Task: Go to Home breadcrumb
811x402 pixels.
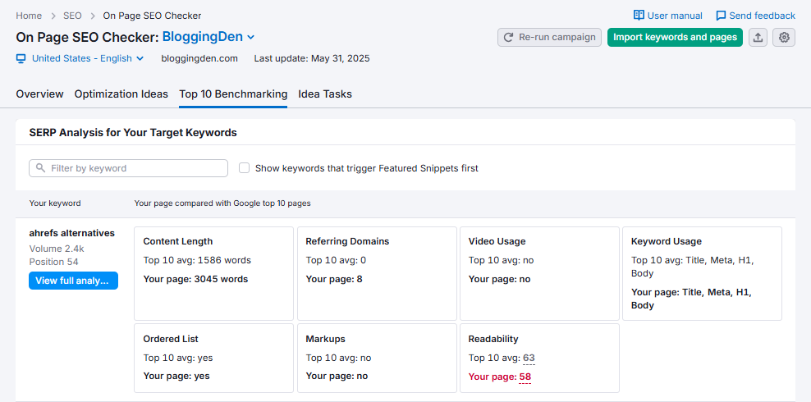Action: point(29,16)
